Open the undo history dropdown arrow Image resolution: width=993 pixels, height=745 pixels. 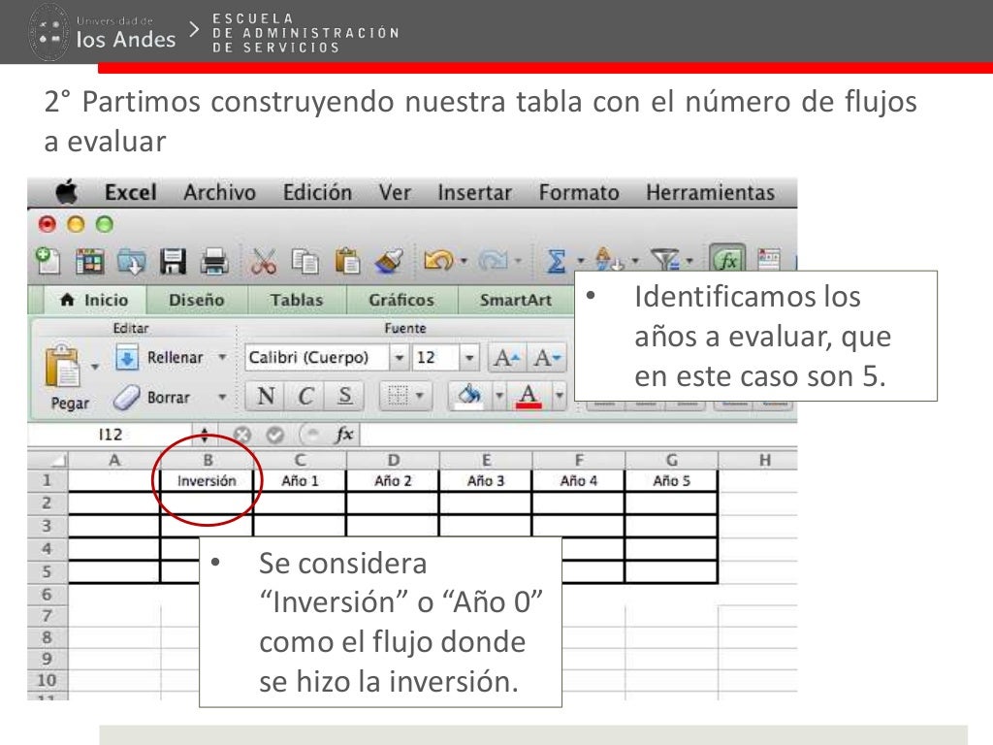tap(464, 261)
